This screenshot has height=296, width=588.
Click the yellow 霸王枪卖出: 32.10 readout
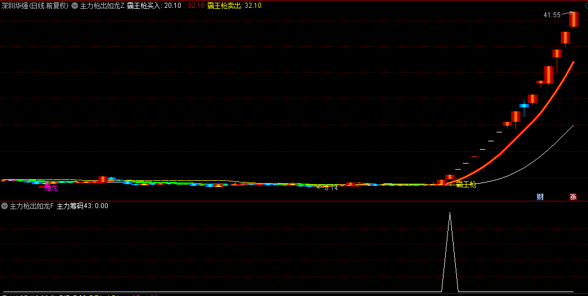coord(234,6)
